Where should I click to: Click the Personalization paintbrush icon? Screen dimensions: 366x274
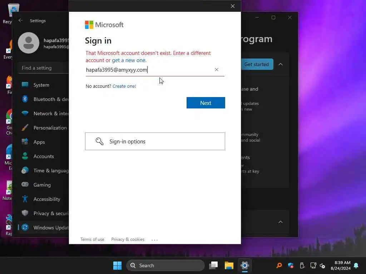(x=25, y=127)
